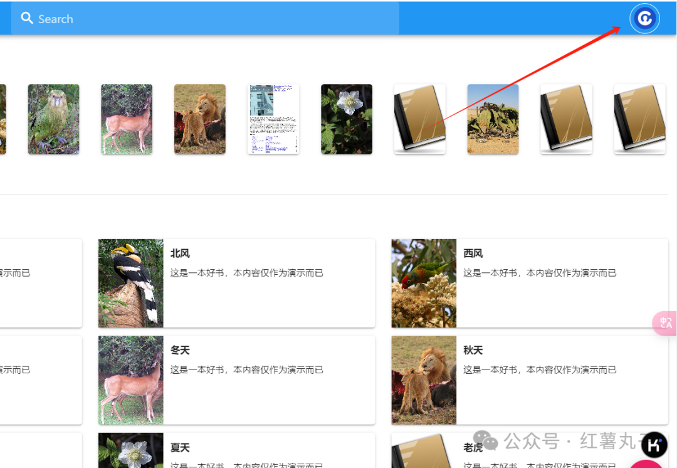Open the white flower cover in carousel
The image size is (677, 468).
347,119
